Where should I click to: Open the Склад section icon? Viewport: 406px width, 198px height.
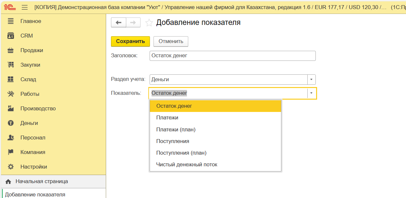point(11,79)
